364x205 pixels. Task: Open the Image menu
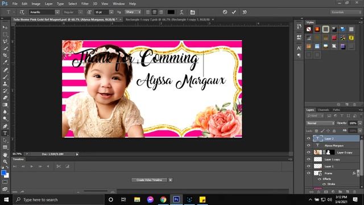(36, 4)
